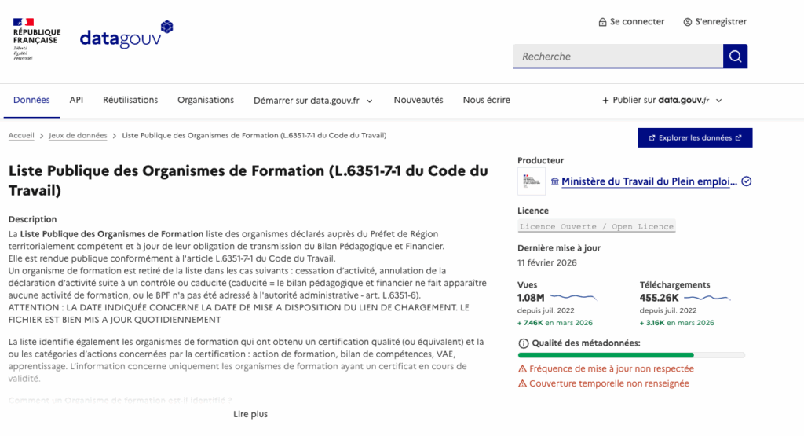Open the Données tab
This screenshot has width=804, height=436.
click(31, 100)
